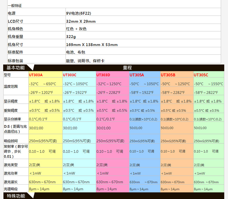Screen dimensions: 228x199
Task: Click the 光谱响应 row label
Action: 11,189
